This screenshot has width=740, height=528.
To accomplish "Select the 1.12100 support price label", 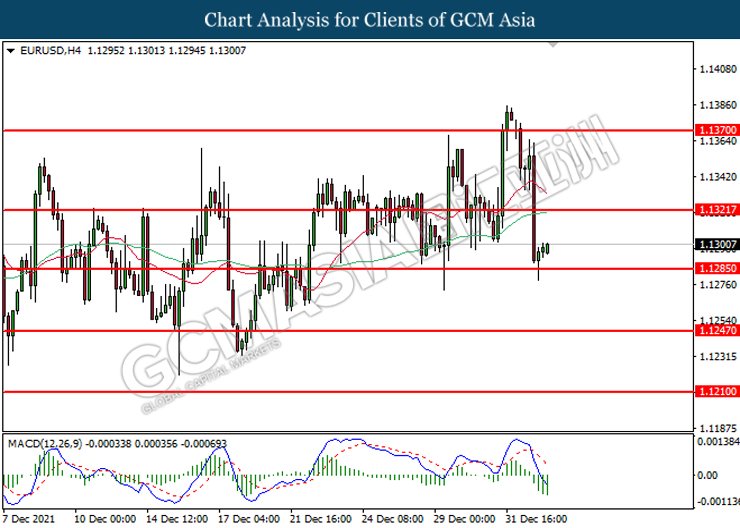I will pos(717,392).
